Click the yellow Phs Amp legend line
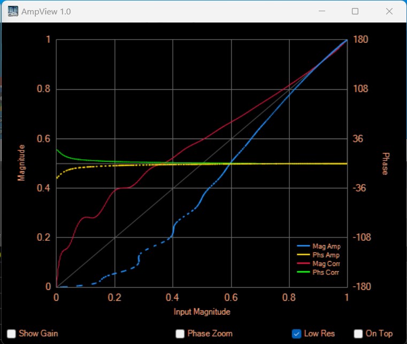 (x=303, y=255)
